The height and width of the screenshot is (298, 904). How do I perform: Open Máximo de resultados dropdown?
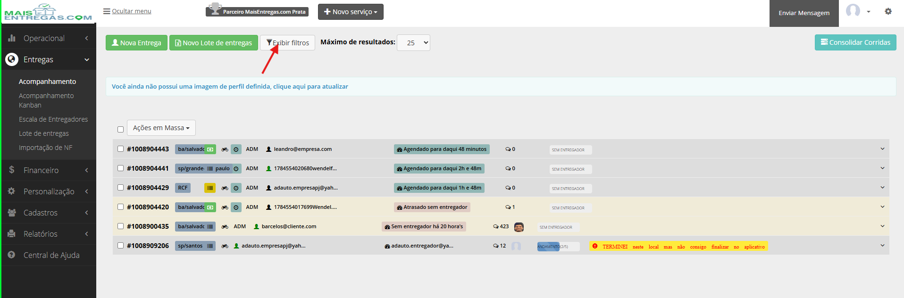point(414,42)
